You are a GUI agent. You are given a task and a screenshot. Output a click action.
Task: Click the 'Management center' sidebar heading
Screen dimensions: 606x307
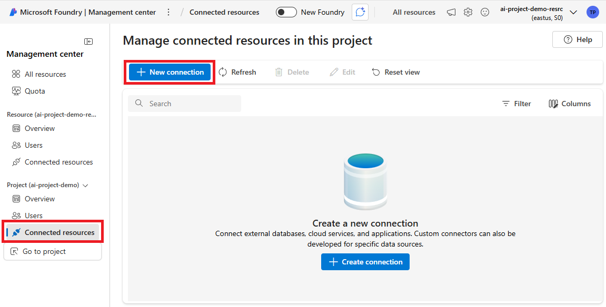(45, 54)
